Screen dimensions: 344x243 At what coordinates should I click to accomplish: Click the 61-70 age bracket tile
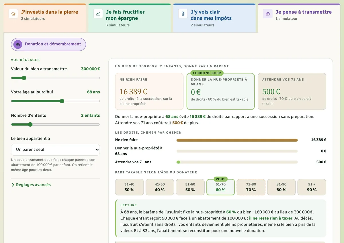coord(220,187)
